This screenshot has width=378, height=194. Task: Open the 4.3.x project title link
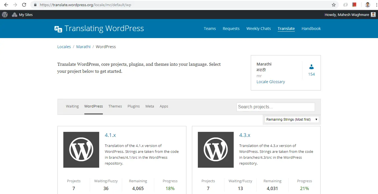[x=245, y=135]
